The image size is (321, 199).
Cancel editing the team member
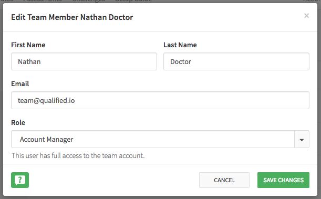tap(224, 180)
